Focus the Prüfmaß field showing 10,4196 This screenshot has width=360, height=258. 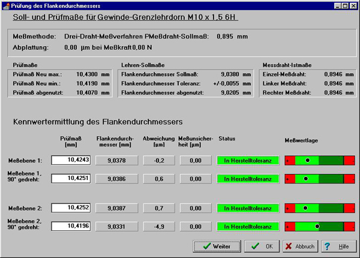71,226
